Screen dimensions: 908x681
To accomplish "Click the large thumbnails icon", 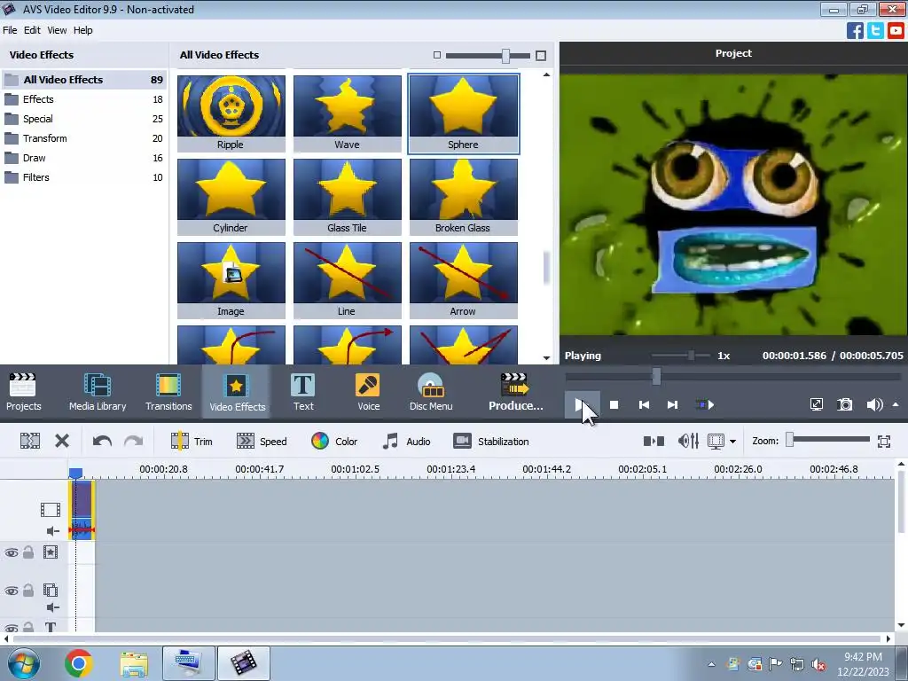I will click(541, 56).
